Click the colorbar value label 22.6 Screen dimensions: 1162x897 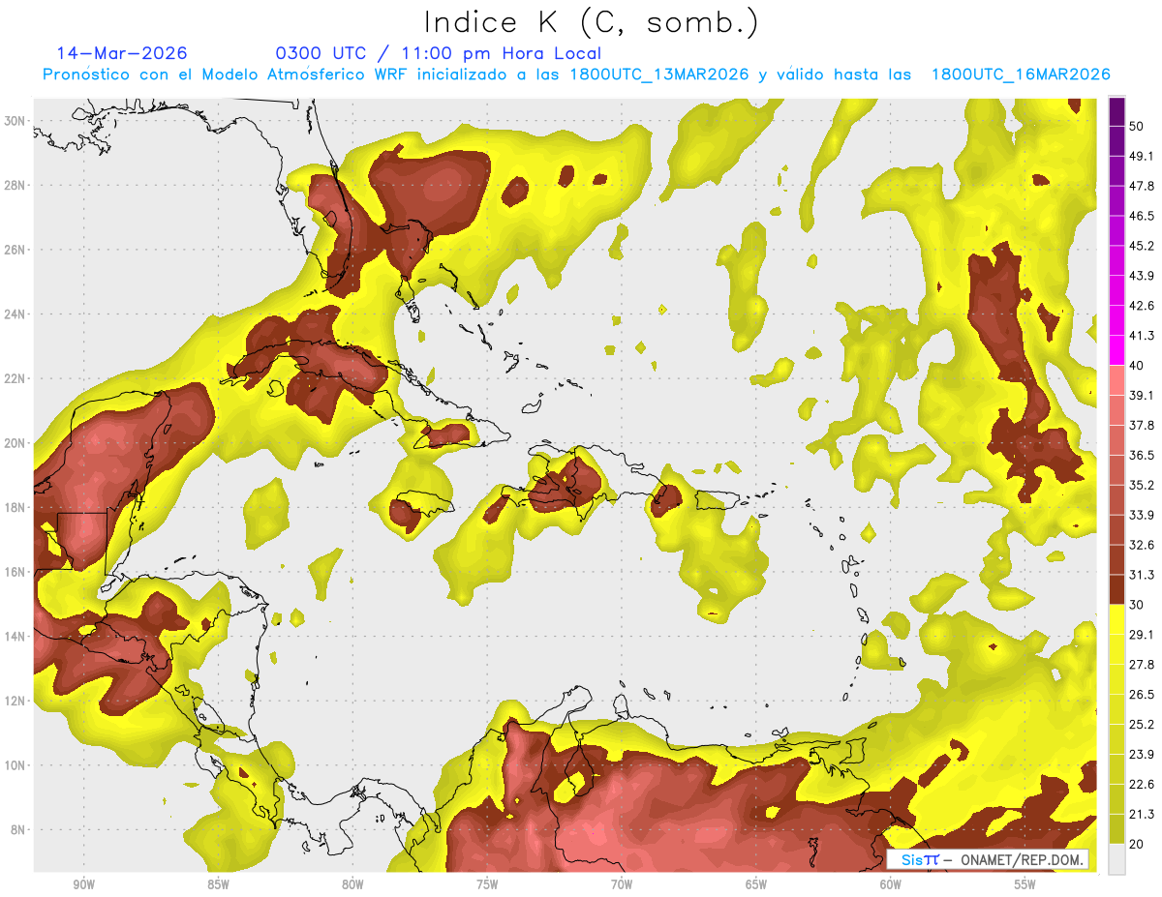click(1142, 785)
